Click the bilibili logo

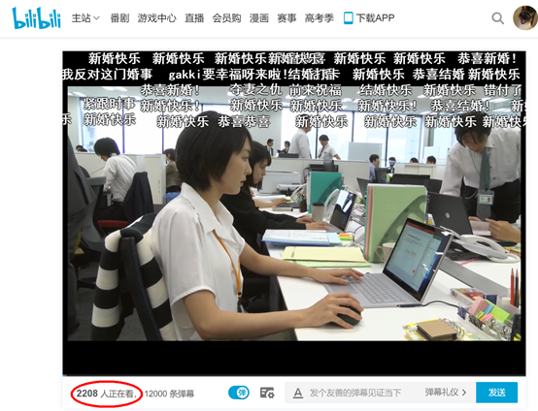(x=36, y=17)
